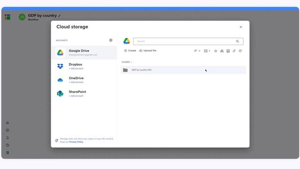This screenshot has height=169, width=300.
Task: Show starred files with star icon
Action: point(216,51)
